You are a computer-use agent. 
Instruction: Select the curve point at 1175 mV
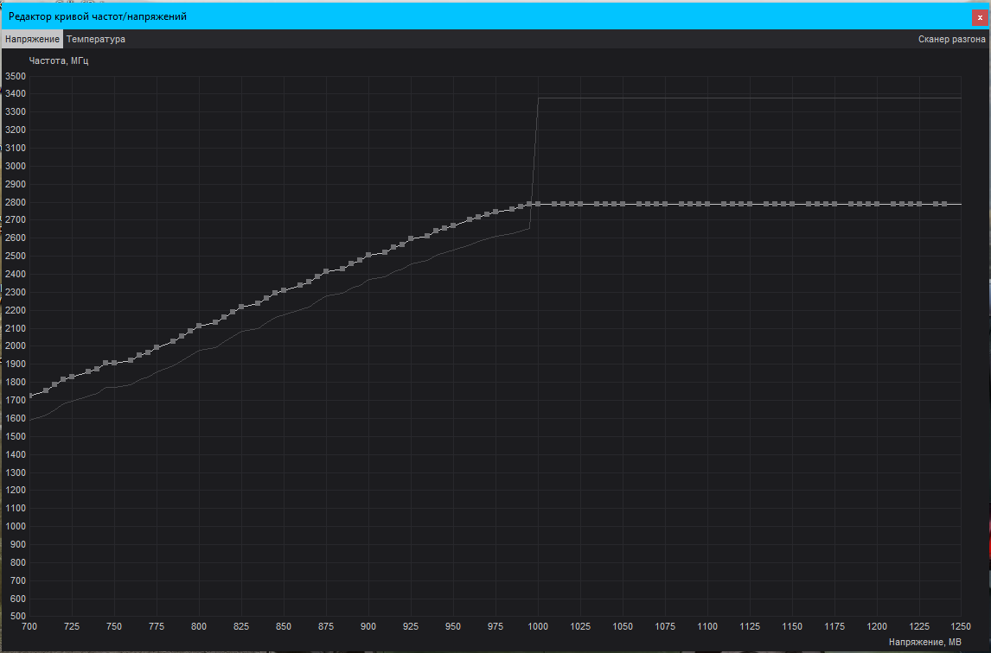click(x=834, y=204)
